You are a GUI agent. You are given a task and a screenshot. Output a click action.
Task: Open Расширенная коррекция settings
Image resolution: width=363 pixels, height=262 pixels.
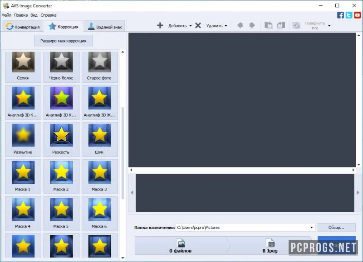point(64,41)
